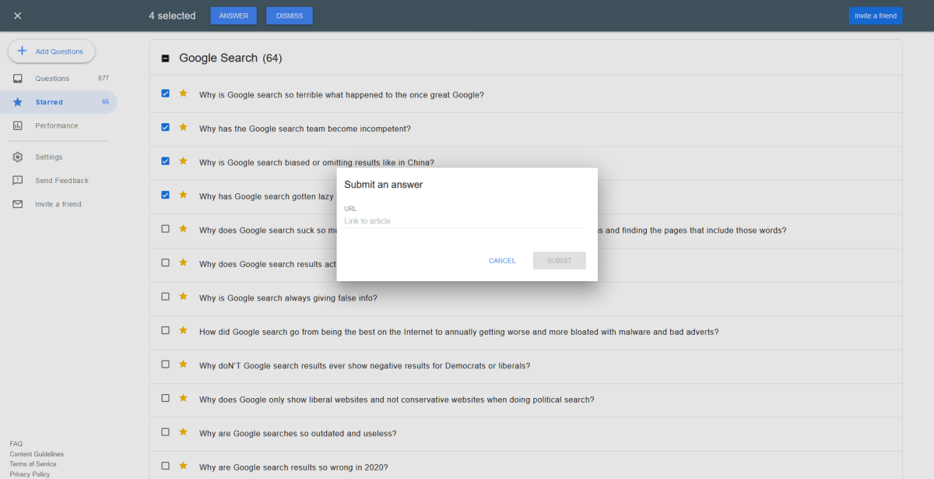Image resolution: width=934 pixels, height=479 pixels.
Task: Check "How did Google search go from being the best" checkbox
Action: [165, 330]
